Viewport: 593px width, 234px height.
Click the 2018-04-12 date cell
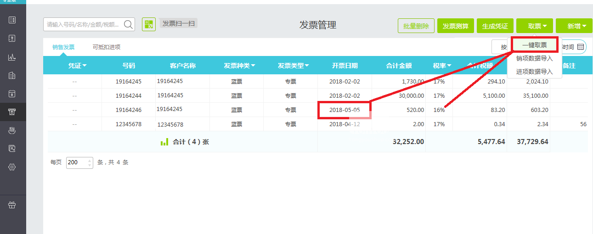click(x=345, y=124)
